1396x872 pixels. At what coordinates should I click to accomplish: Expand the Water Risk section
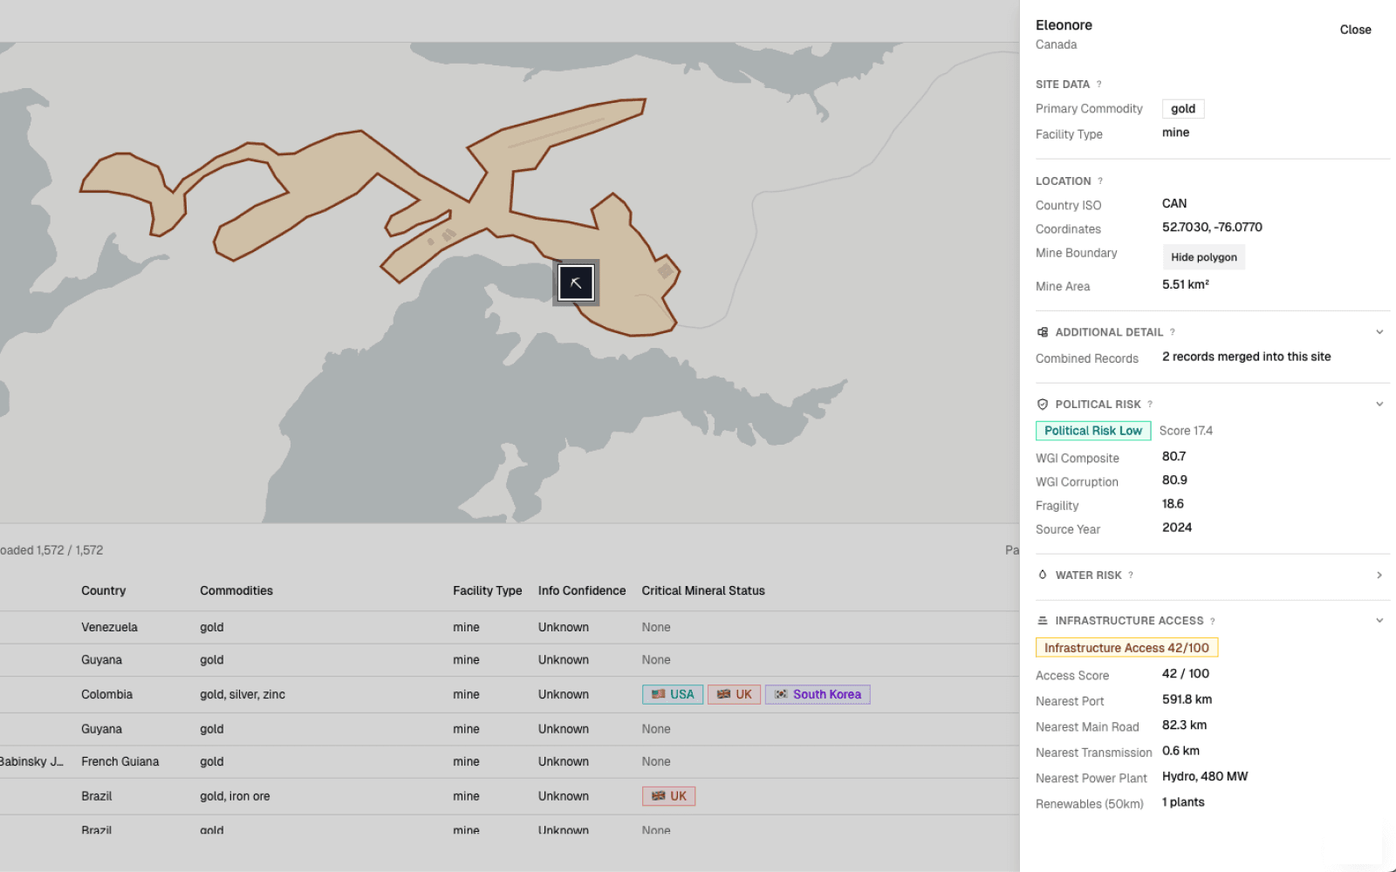(x=1379, y=576)
